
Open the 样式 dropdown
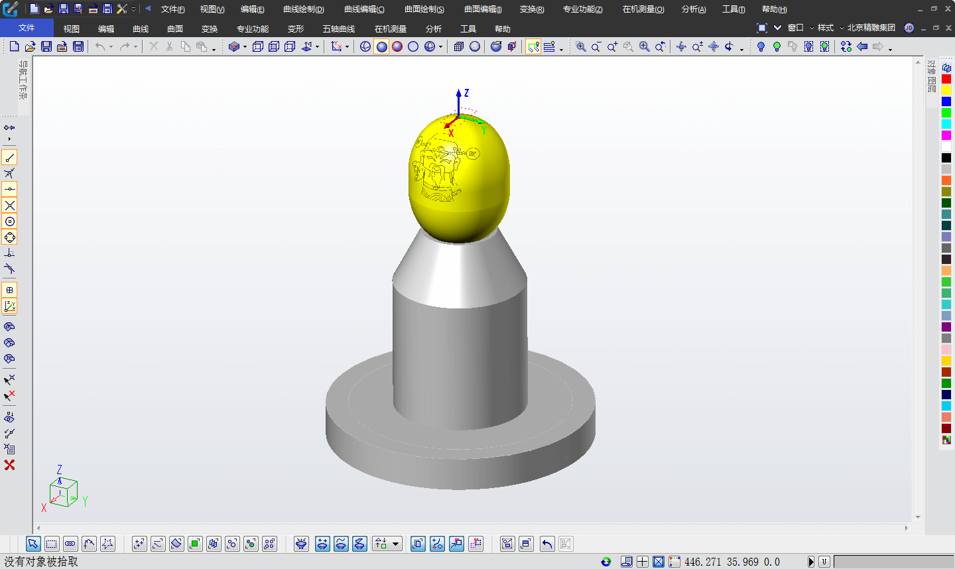tap(830, 28)
